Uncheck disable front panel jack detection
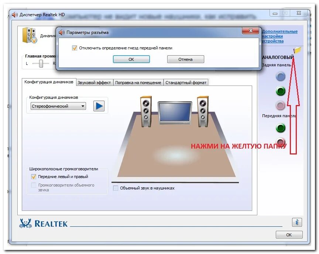The height and width of the screenshot is (254, 319). point(75,48)
